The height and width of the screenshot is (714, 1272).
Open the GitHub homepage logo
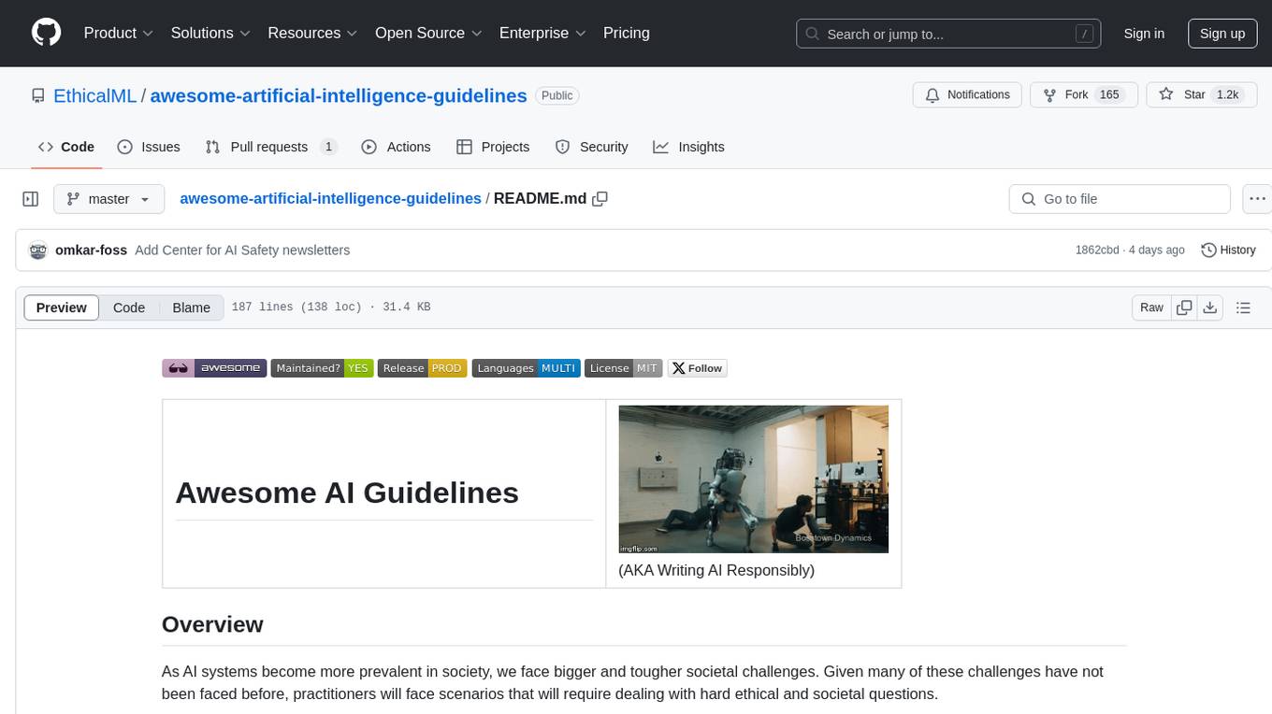coord(46,33)
